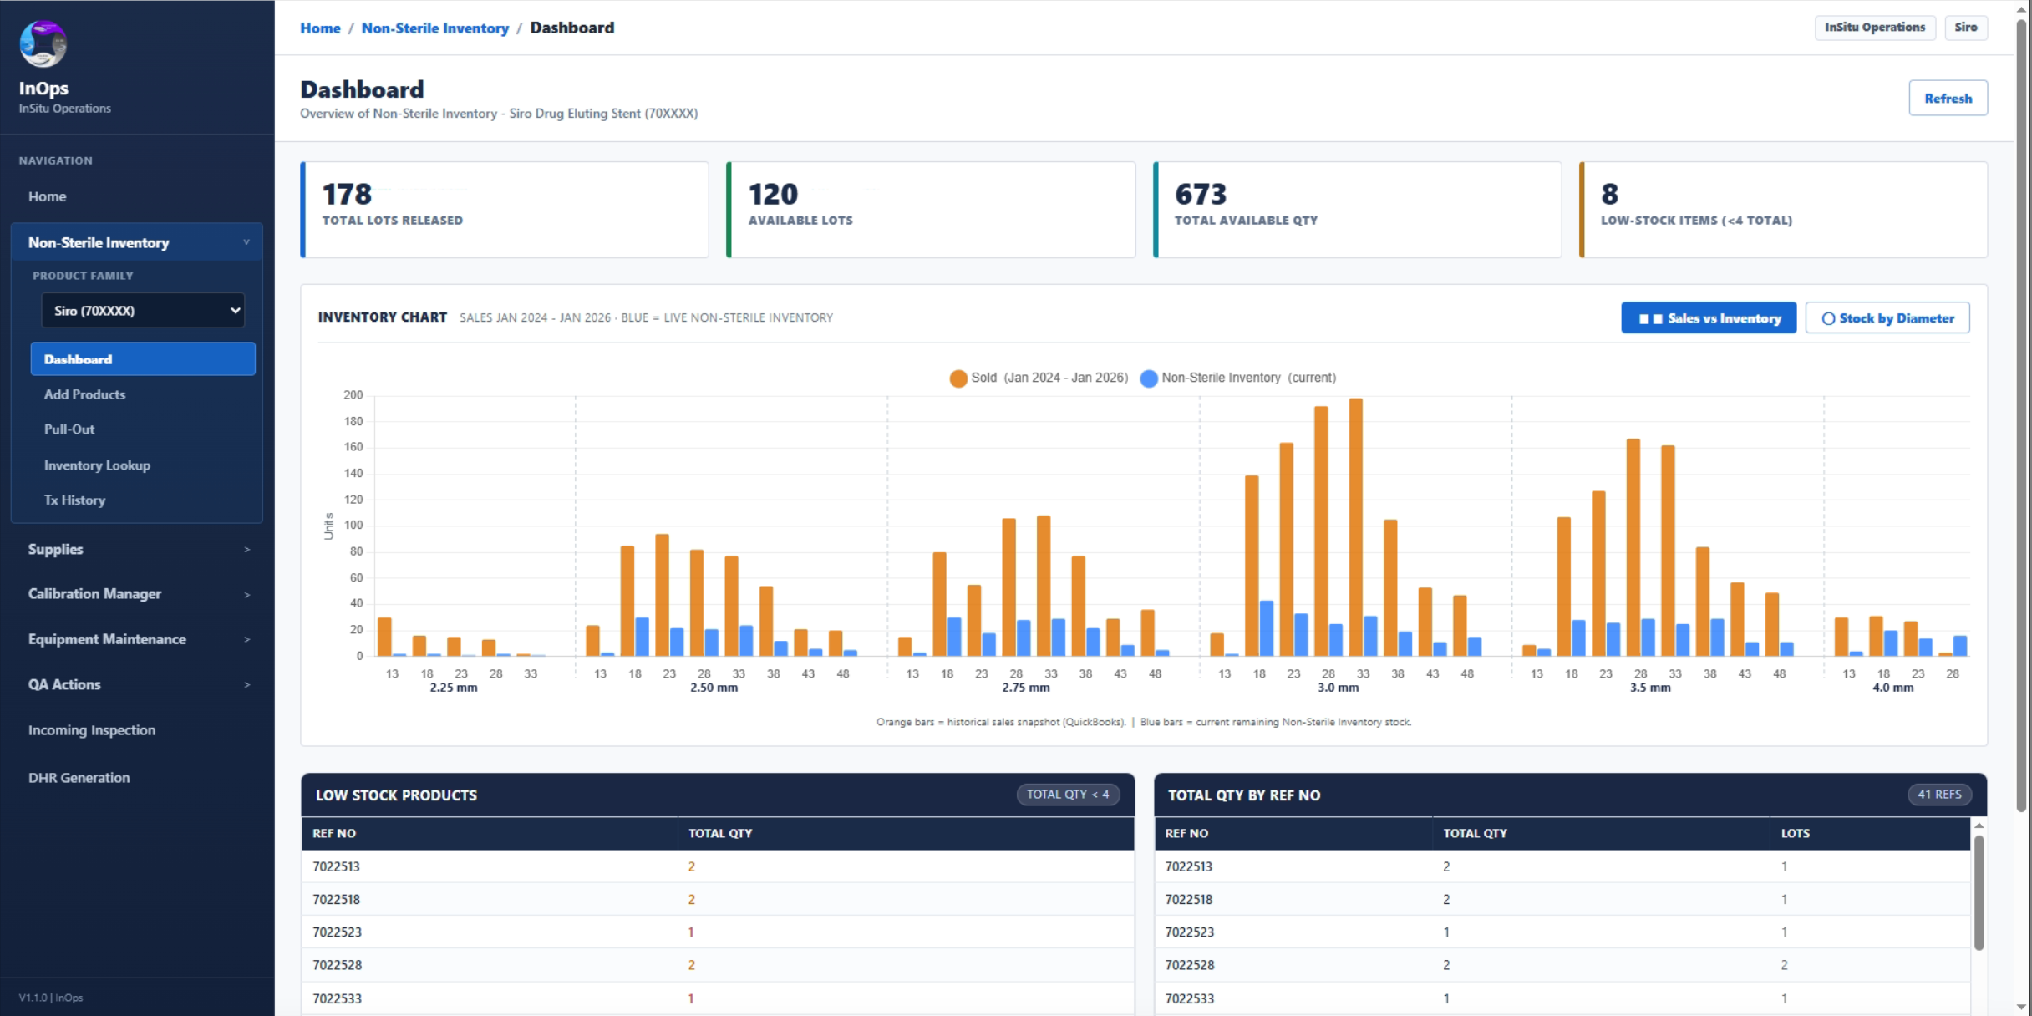Open the Inventory Lookup page
The width and height of the screenshot is (2032, 1016).
[97, 465]
